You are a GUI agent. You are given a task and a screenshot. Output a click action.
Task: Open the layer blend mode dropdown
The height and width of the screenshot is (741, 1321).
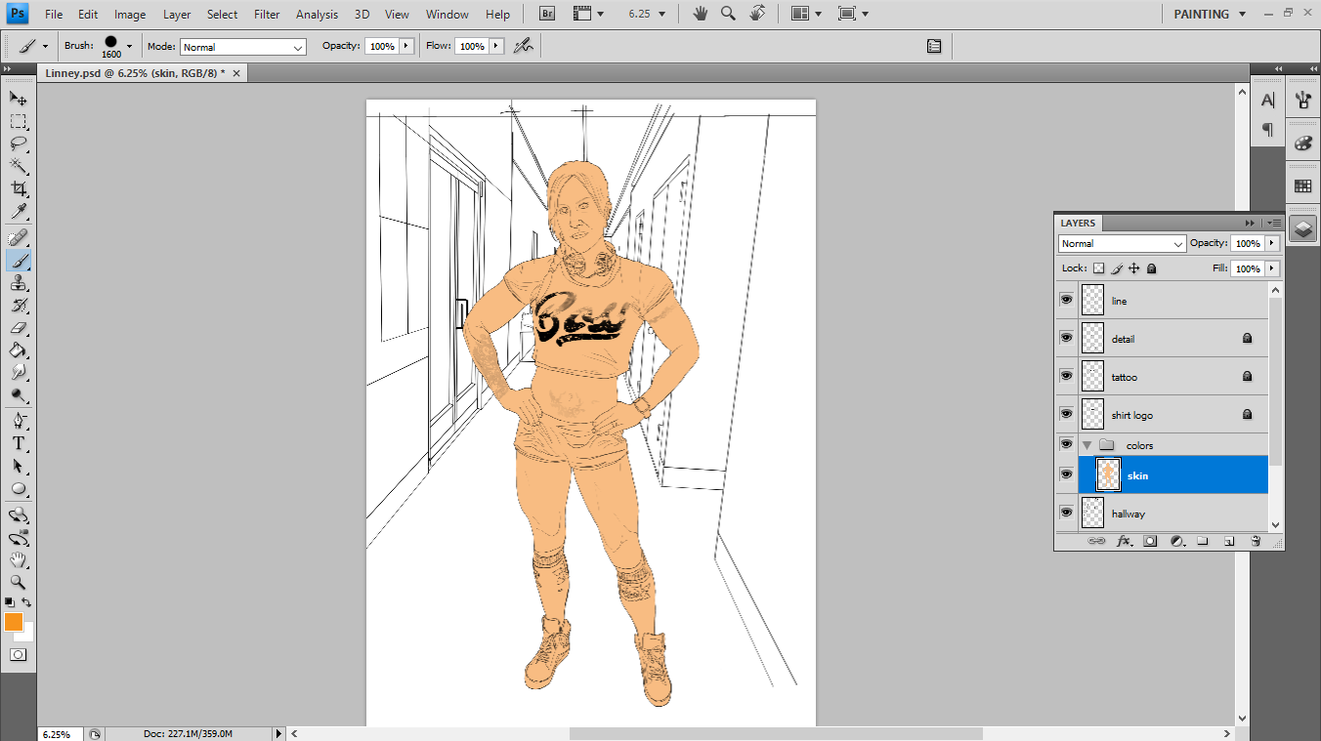click(1121, 243)
